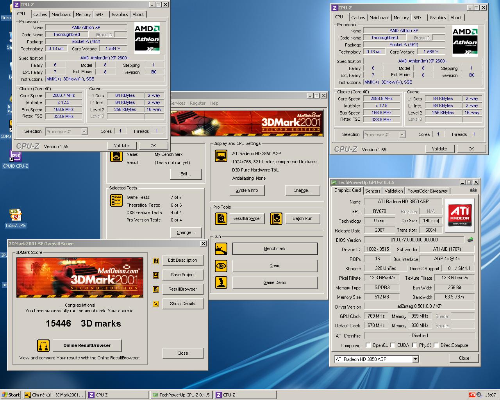Screen dimensions: 500x400
Task: Click the 15446 3D marks score text
Action: 83,323
